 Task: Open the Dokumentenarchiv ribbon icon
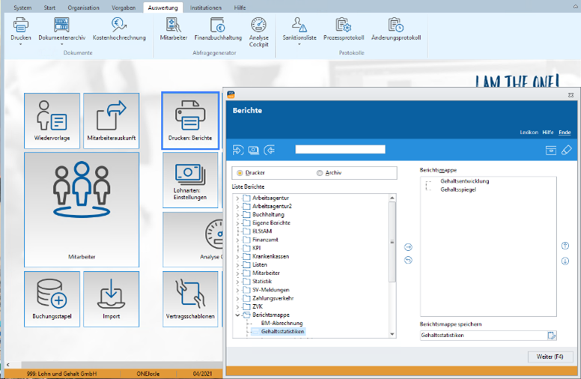(x=61, y=25)
